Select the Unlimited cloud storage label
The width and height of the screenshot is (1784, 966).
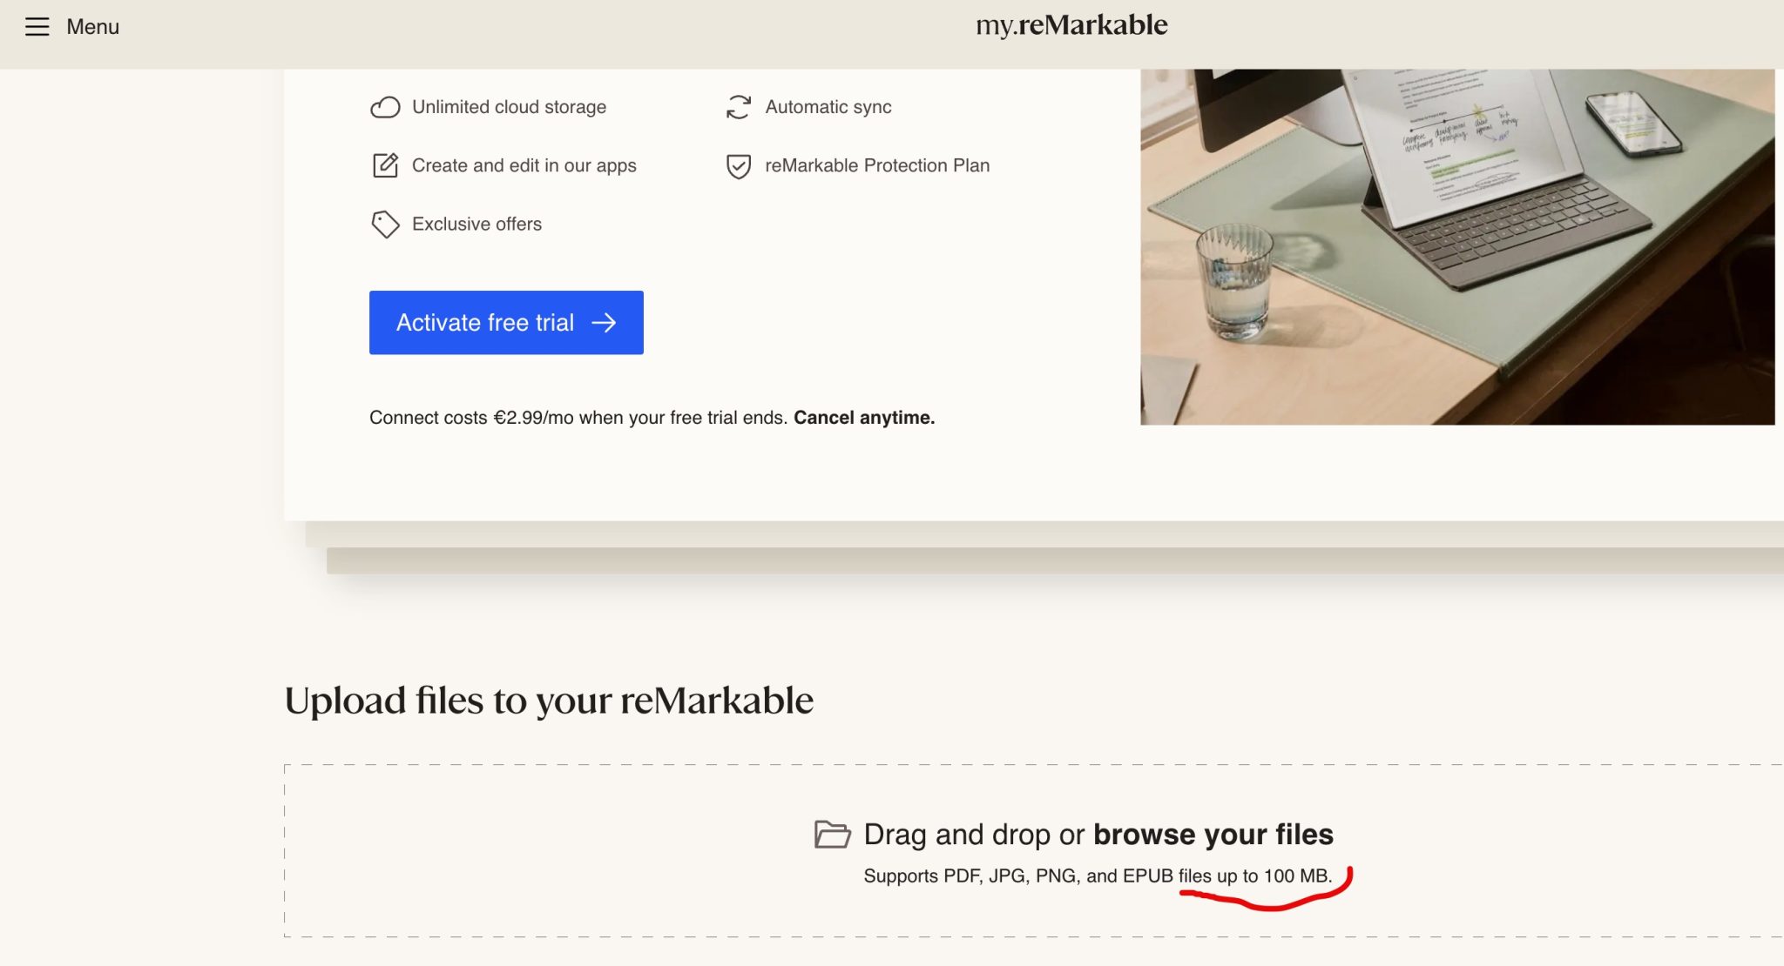[x=508, y=106]
